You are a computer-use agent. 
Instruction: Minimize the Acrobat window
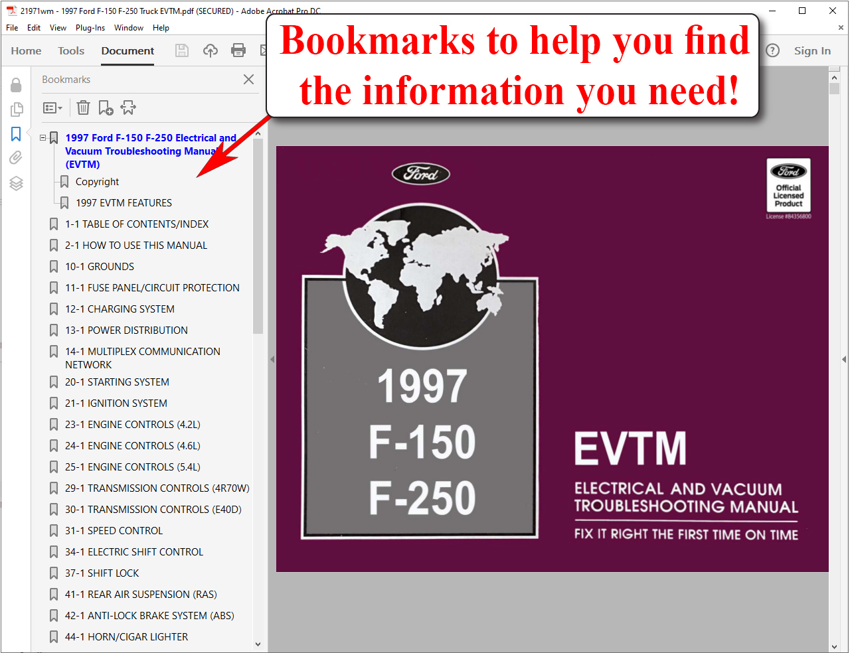(x=772, y=11)
